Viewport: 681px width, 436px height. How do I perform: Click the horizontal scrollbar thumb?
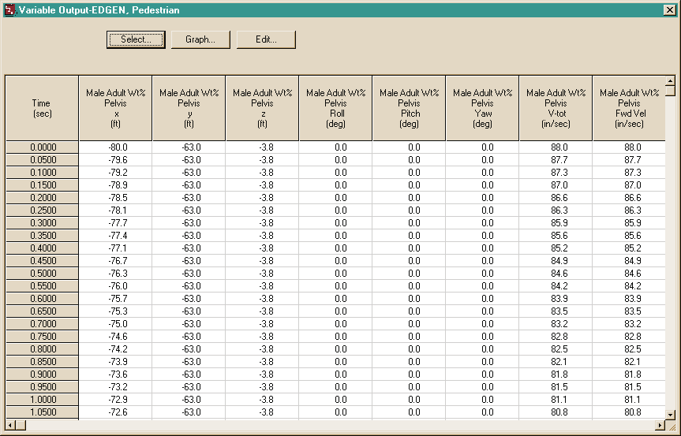click(21, 425)
